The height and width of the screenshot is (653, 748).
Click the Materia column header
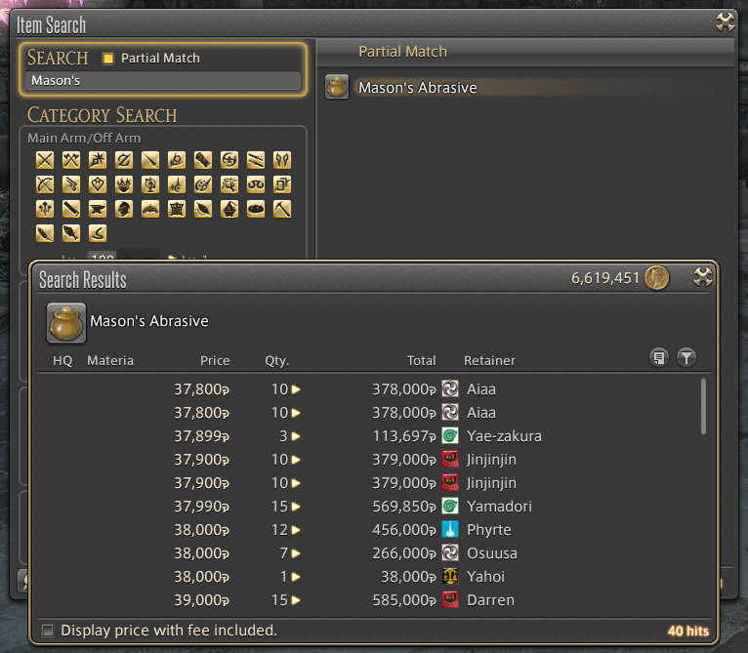[110, 360]
